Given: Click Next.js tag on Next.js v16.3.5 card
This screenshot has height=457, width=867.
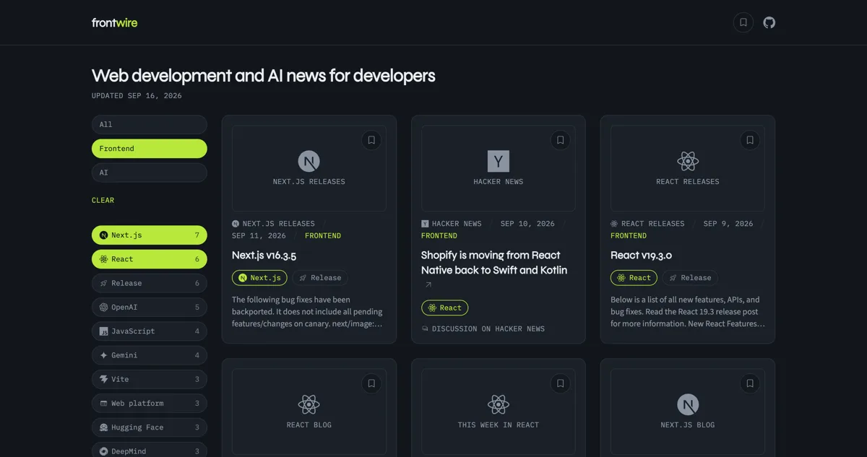Looking at the screenshot, I should tap(259, 277).
